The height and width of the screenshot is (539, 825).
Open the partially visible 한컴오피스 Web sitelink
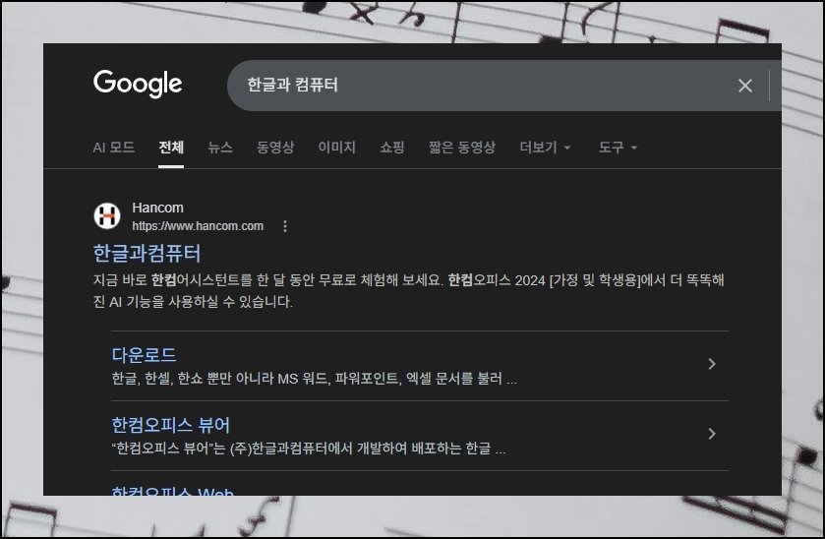coord(173,491)
